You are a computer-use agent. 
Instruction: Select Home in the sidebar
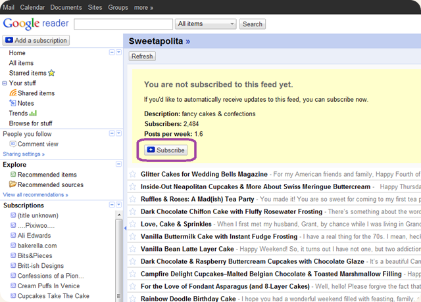pyautogui.click(x=17, y=53)
